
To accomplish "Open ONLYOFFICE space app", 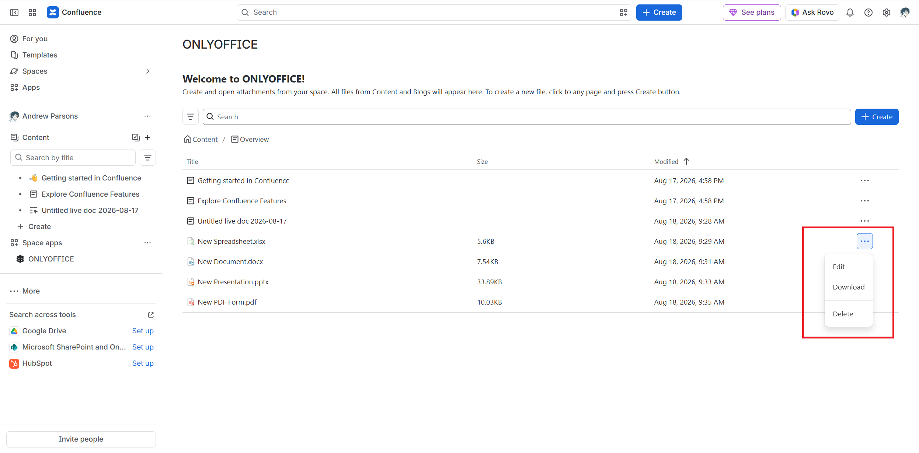I will [51, 259].
